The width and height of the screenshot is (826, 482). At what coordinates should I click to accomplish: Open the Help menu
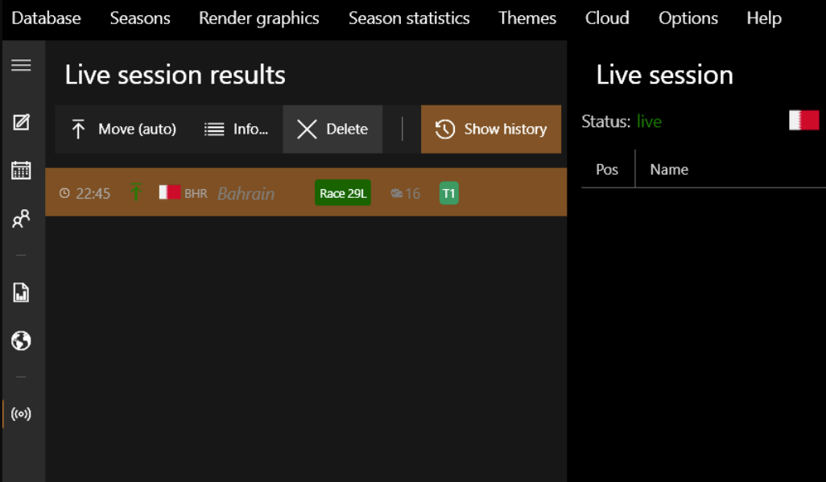pyautogui.click(x=764, y=19)
